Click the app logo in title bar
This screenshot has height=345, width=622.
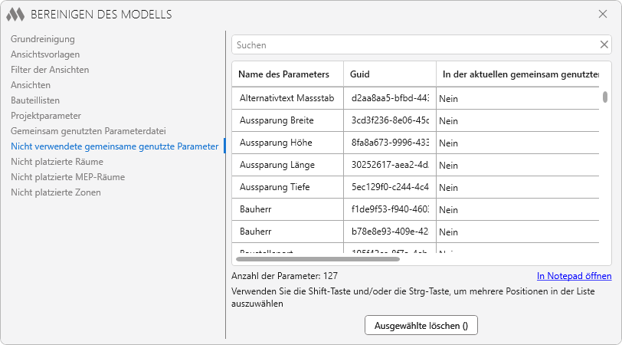click(16, 14)
